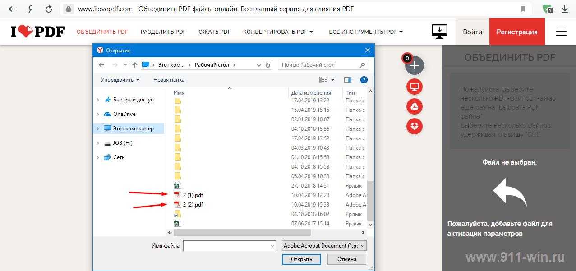Click Новая папка button
This screenshot has width=576, height=271.
(x=169, y=80)
